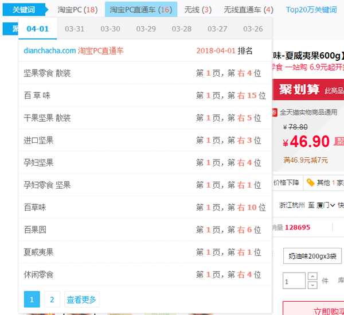The height and width of the screenshot is (315, 344).
Task: Click ranking 第1页 右15位 for 百 草 味
Action: [x=231, y=95]
